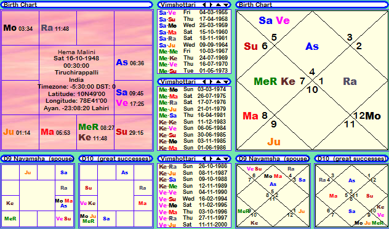Viewport: 389px width, 229px height.
Task: Select left D9 Navamsha (spouse) header
Action: (38, 159)
